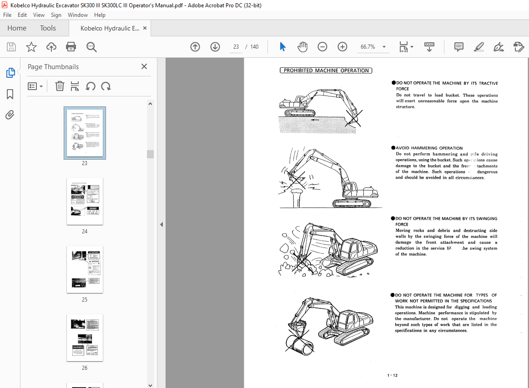This screenshot has height=388, width=529.
Task: Rotate page clockwise
Action: pos(106,86)
